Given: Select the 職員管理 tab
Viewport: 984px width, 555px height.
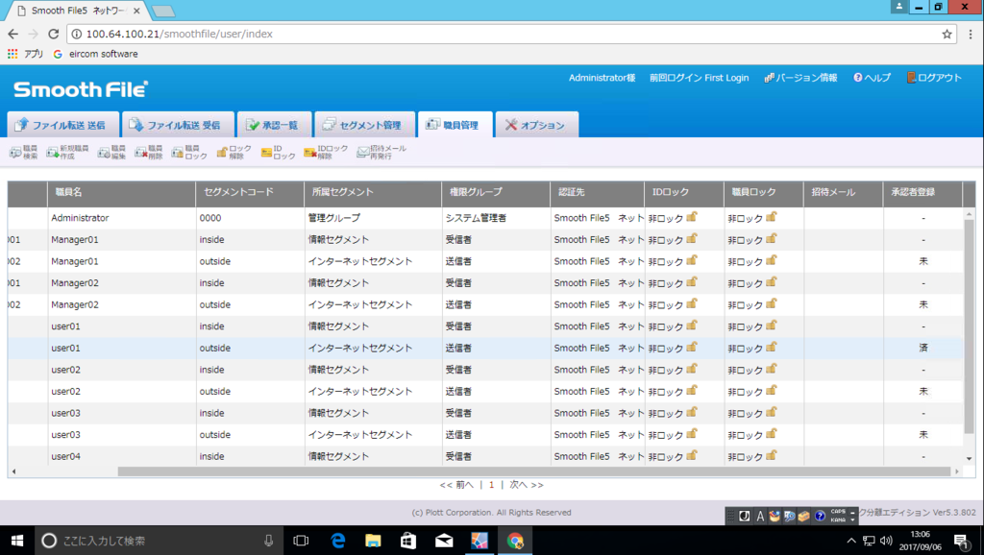Looking at the screenshot, I should click(x=455, y=125).
